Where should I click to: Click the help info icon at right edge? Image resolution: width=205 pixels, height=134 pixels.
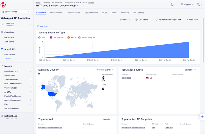tap(202, 117)
